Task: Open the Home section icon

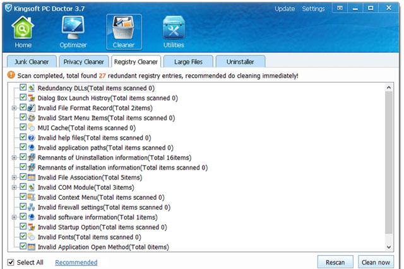Action: 23,28
